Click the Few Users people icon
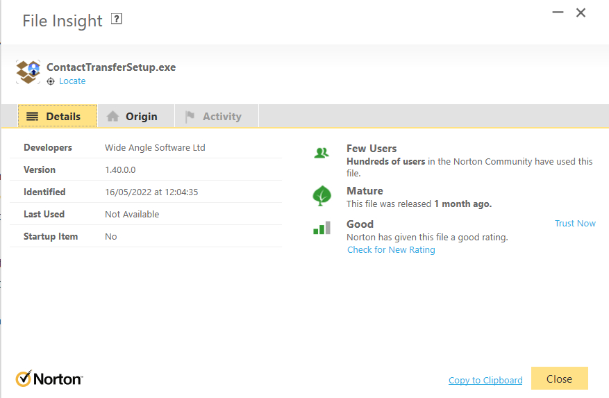 pyautogui.click(x=322, y=153)
